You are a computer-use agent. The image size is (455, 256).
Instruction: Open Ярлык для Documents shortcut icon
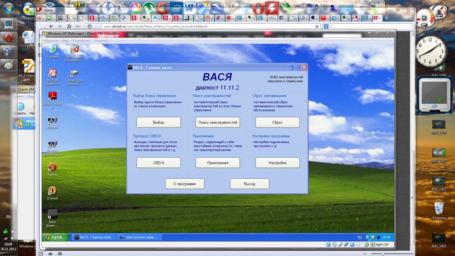click(74, 54)
